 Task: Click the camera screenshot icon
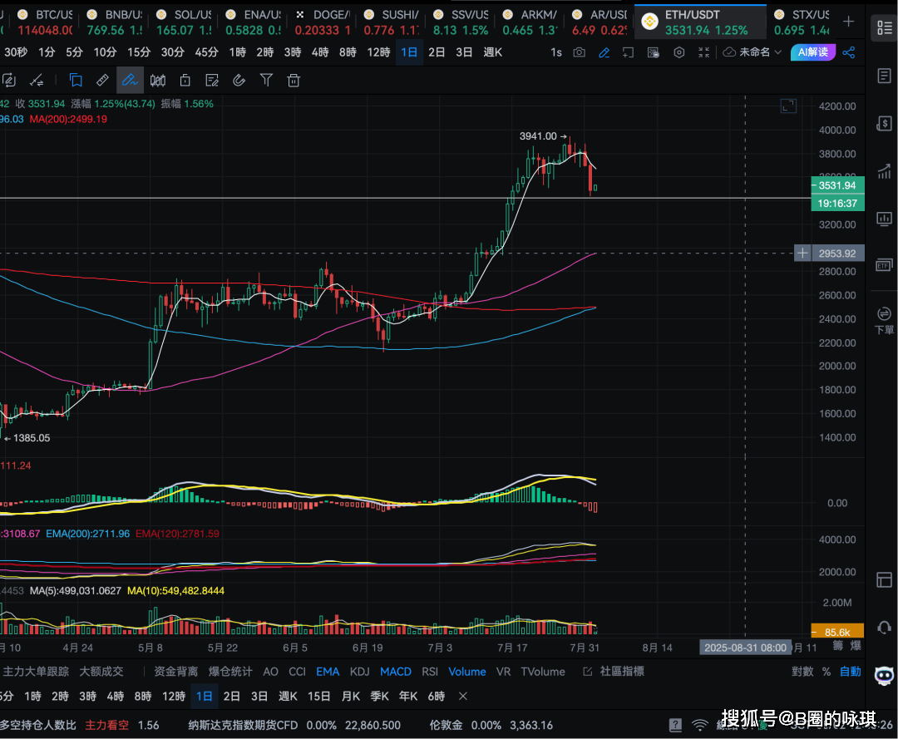coord(579,52)
